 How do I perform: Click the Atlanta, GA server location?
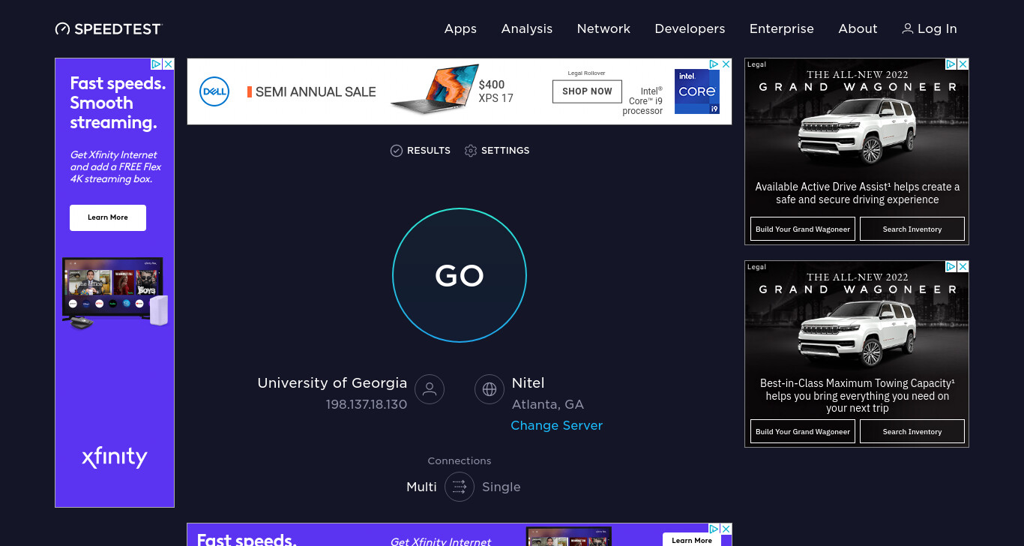point(547,404)
